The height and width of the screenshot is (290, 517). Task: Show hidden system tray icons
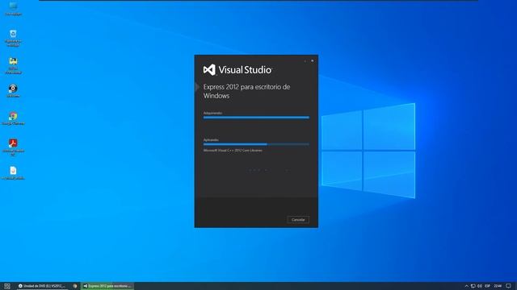[466, 286]
